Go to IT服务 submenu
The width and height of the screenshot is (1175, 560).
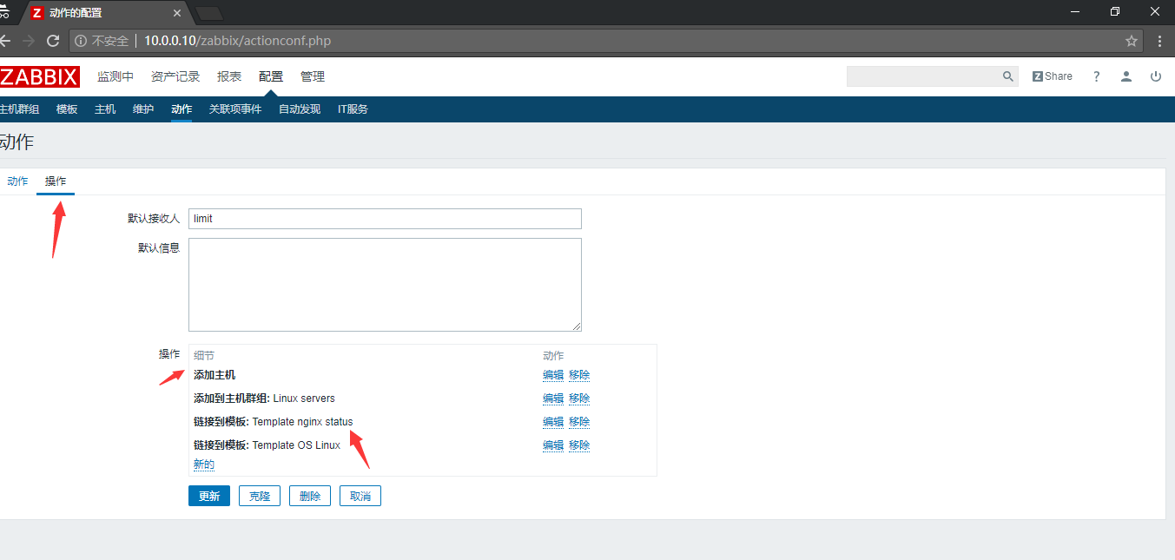(x=353, y=109)
